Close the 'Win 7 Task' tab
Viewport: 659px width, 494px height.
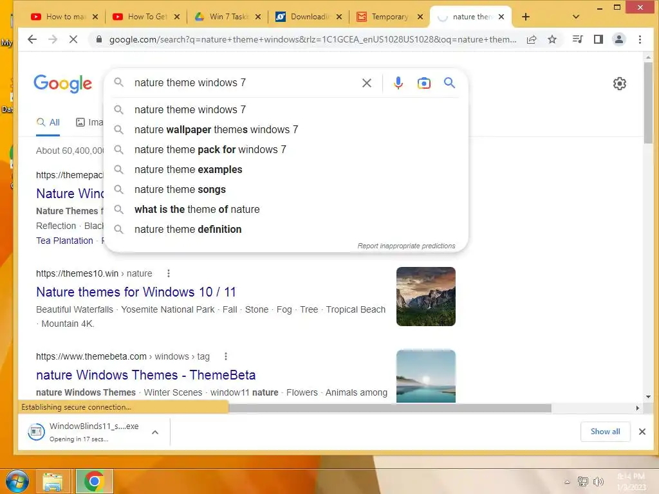pyautogui.click(x=258, y=17)
